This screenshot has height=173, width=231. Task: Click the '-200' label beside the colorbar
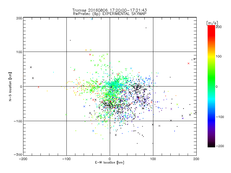coord(220,146)
